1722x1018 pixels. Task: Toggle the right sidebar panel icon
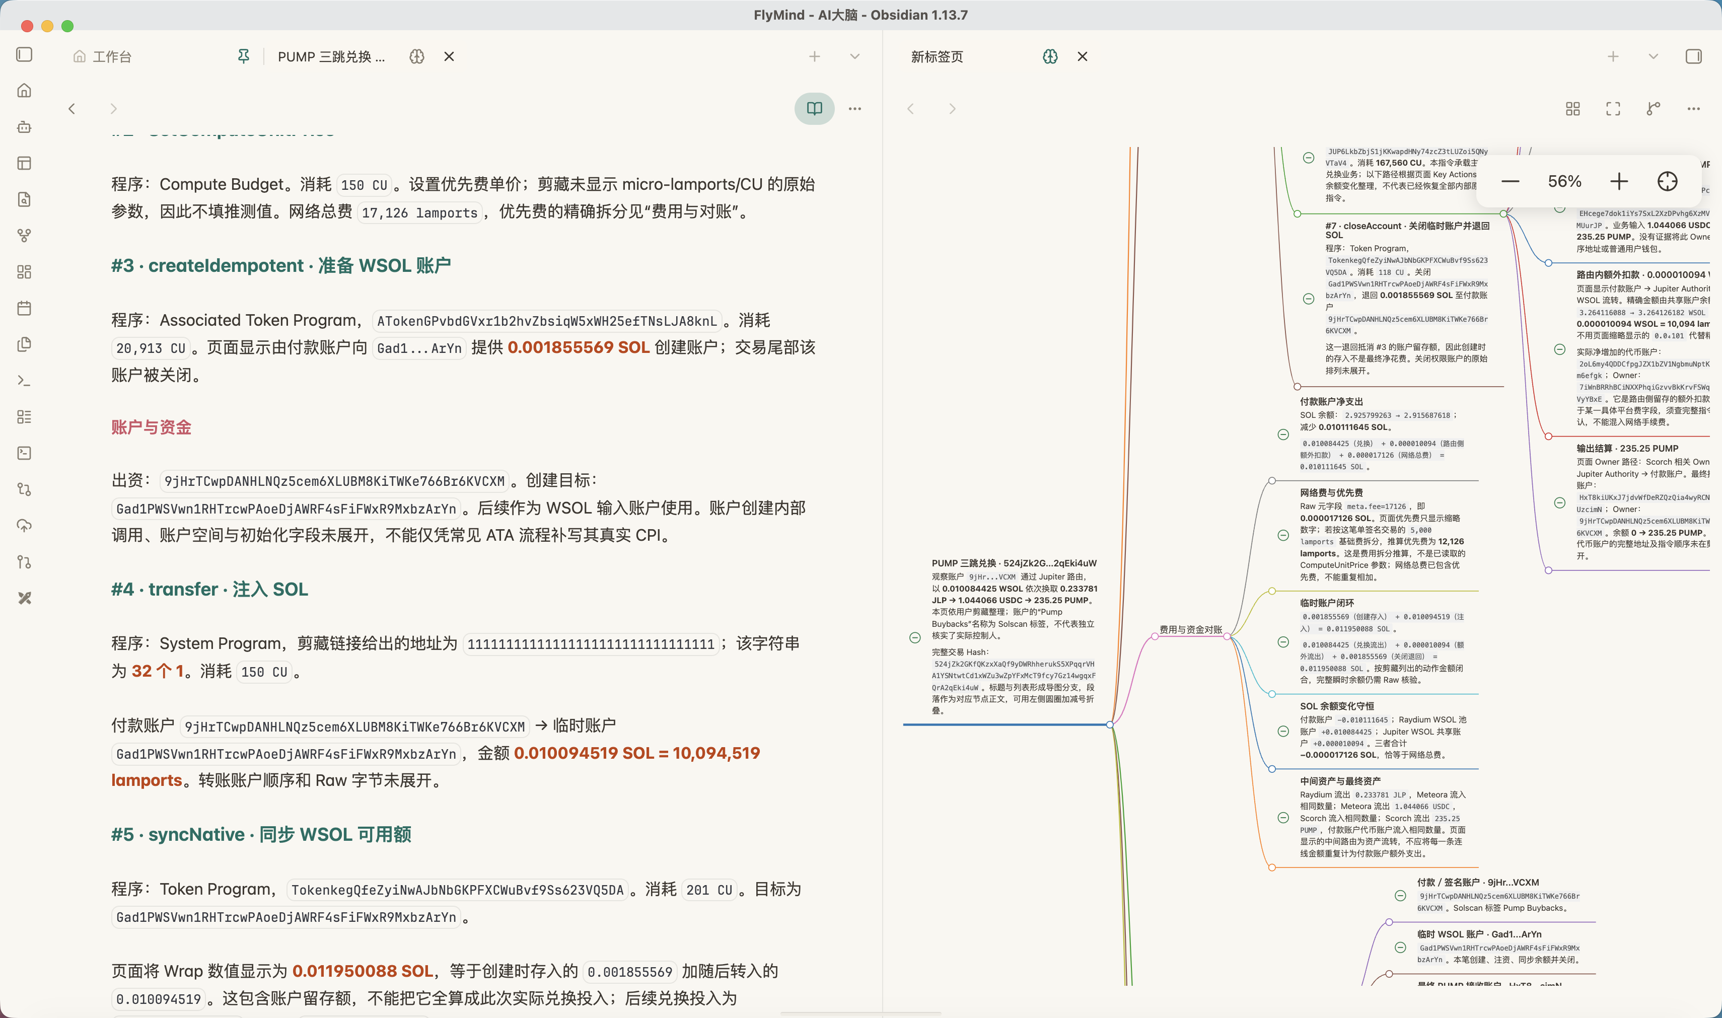point(1693,56)
